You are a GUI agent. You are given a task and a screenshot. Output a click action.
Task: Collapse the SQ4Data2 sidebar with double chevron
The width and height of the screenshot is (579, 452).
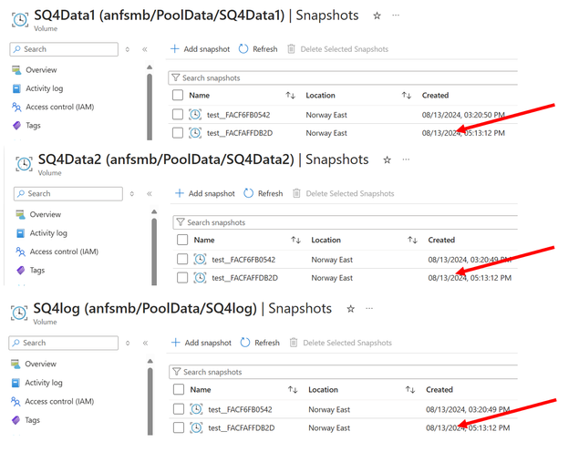[x=150, y=194]
